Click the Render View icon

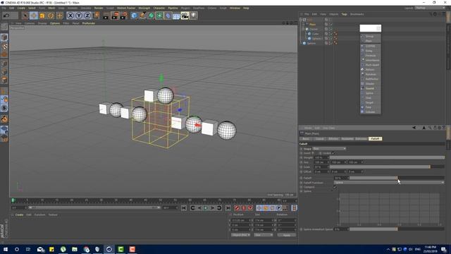[106, 16]
